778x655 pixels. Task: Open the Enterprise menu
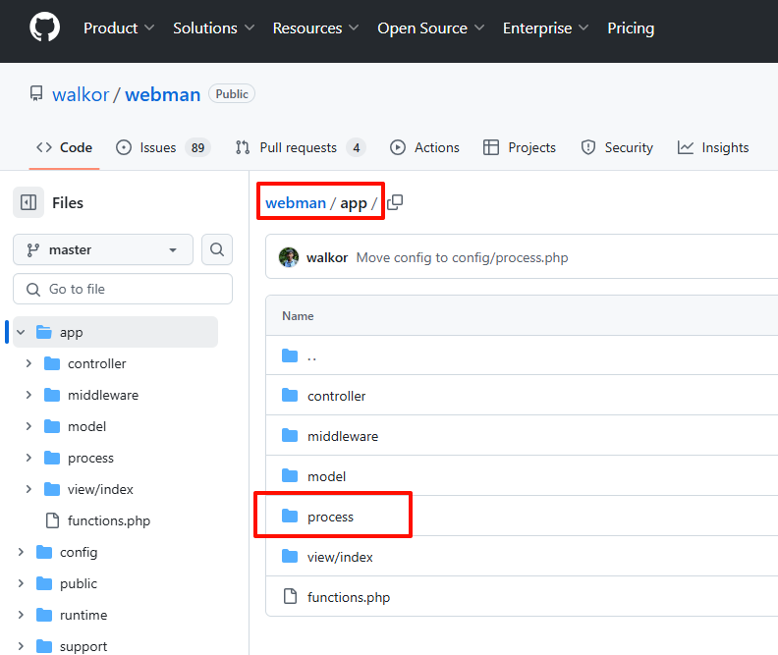(546, 28)
